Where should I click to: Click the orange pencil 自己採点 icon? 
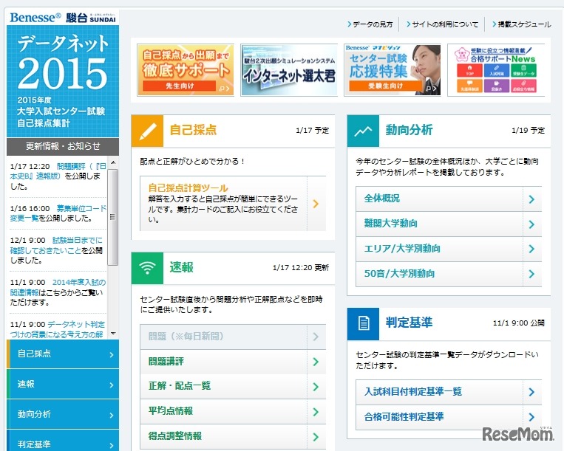[147, 131]
